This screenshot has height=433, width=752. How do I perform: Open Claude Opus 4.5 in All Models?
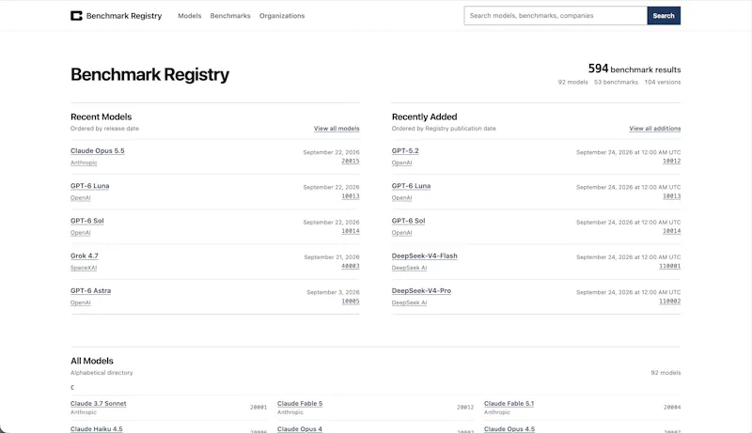tap(509, 429)
